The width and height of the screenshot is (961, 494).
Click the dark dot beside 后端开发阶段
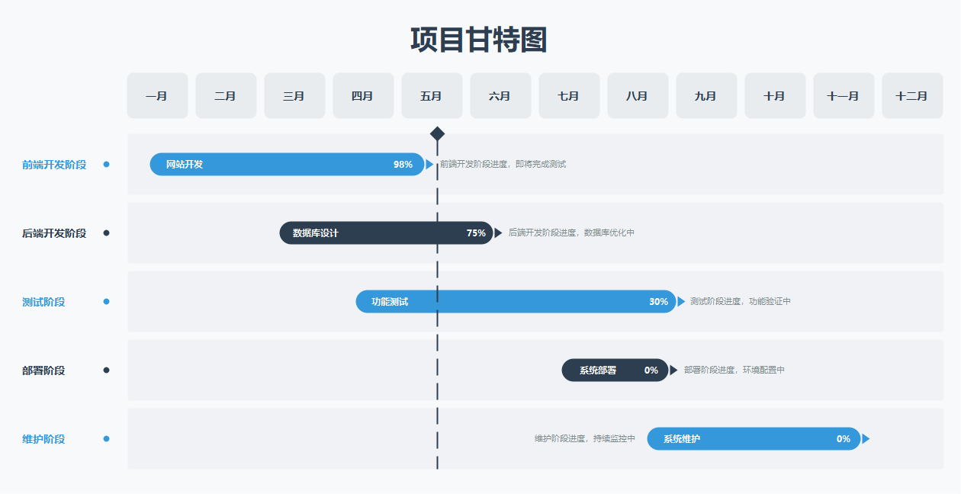[106, 233]
